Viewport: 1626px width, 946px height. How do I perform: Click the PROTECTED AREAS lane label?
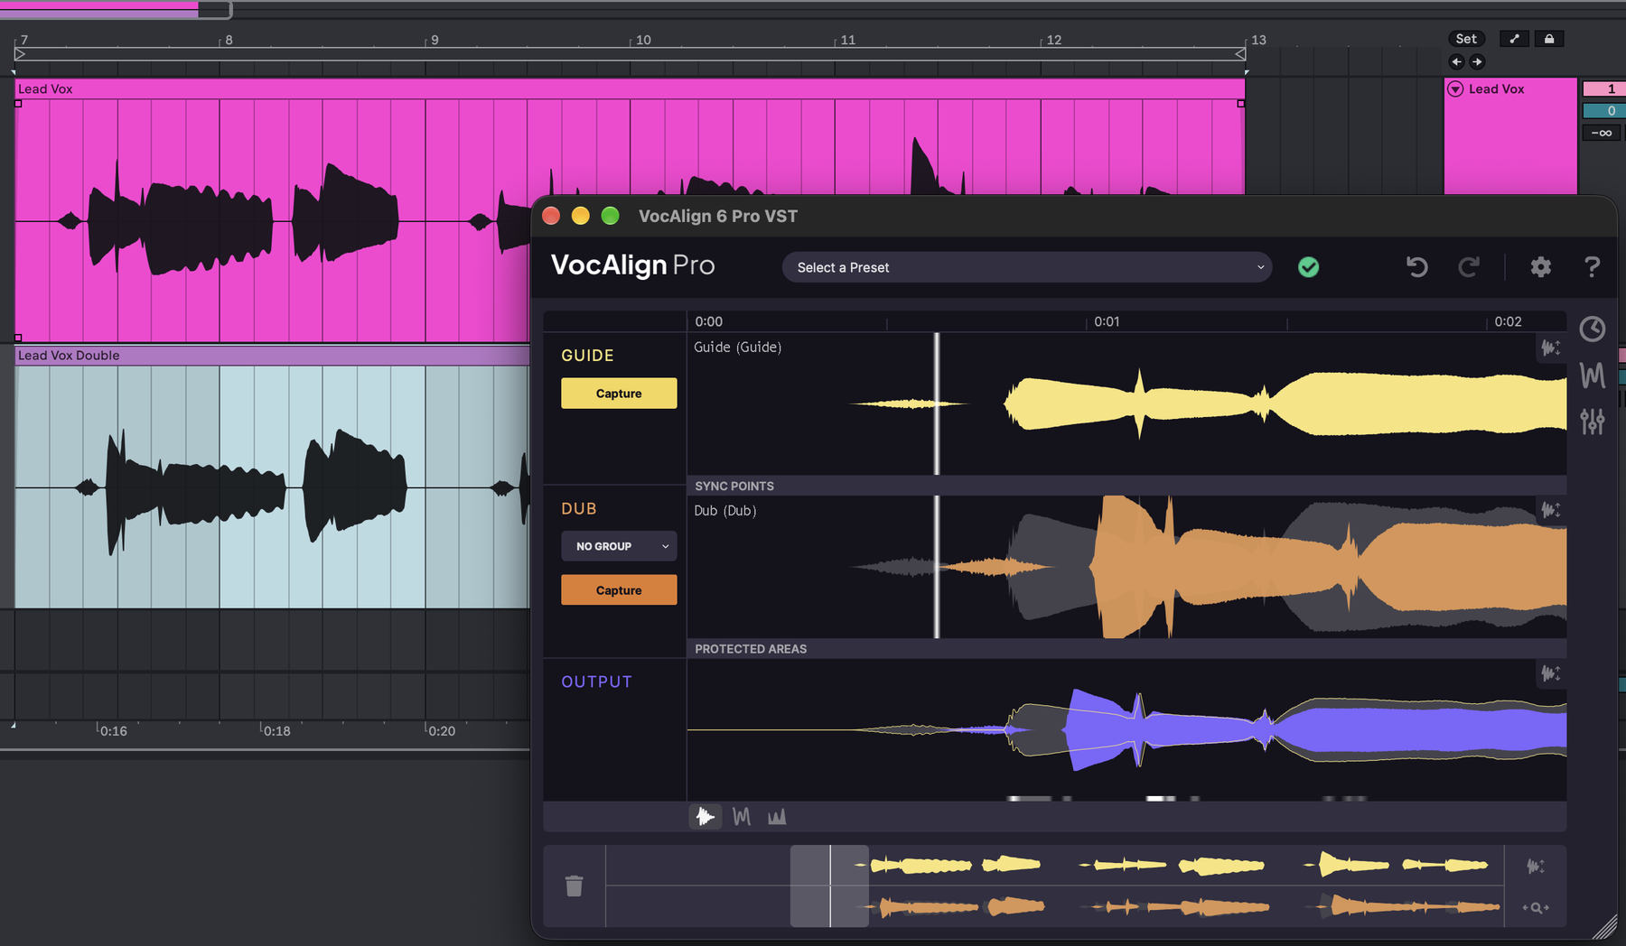tap(751, 649)
